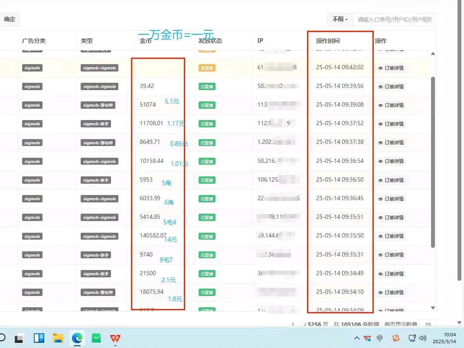
Task: Toggle the input method indicator in the tray
Action: [379, 338]
